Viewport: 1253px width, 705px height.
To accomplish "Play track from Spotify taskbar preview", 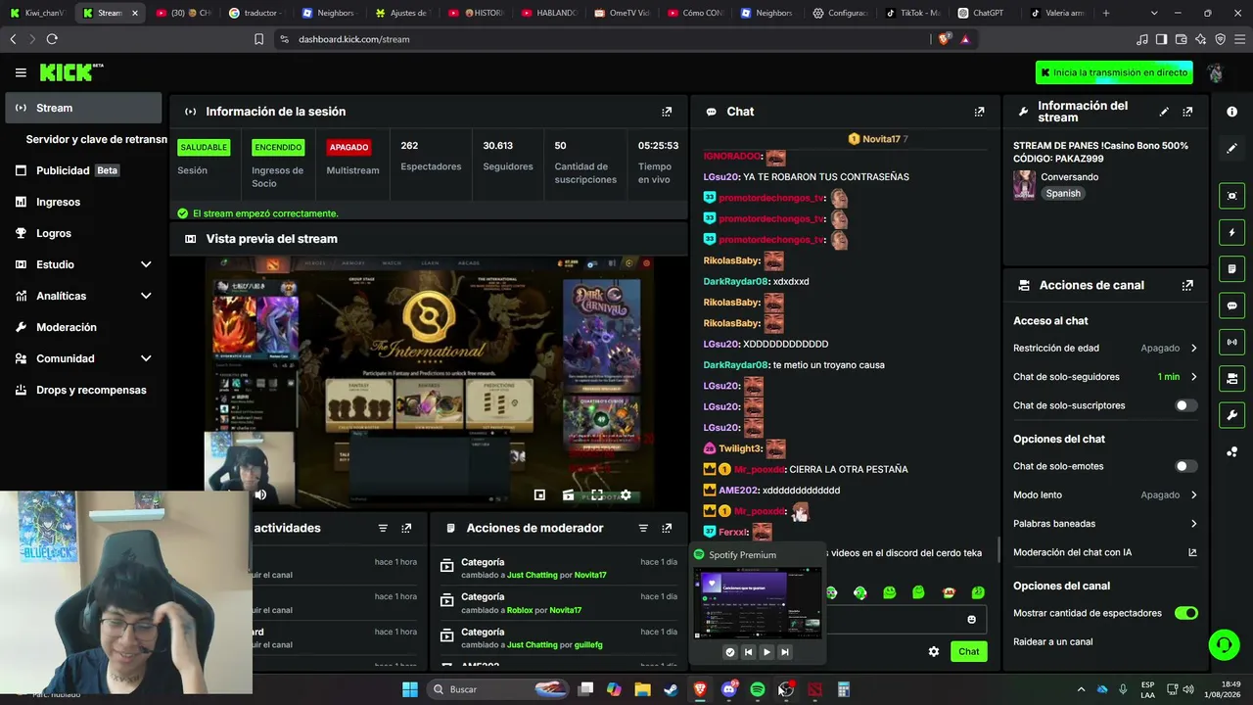I will (x=766, y=652).
